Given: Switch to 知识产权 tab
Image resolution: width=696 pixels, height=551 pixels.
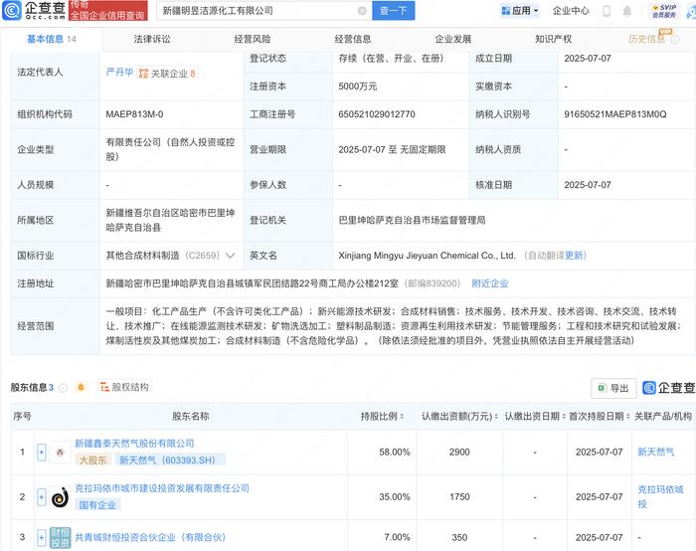Looking at the screenshot, I should (x=553, y=39).
